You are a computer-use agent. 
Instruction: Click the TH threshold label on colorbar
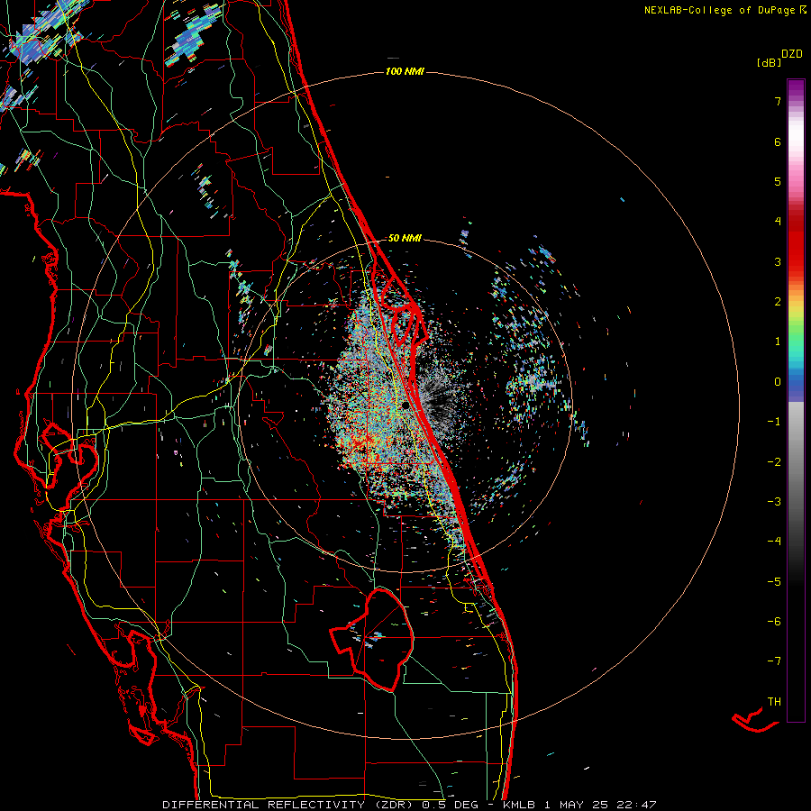pos(774,701)
